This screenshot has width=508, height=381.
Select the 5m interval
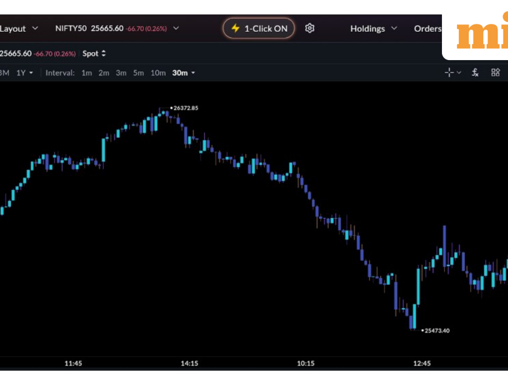click(138, 73)
